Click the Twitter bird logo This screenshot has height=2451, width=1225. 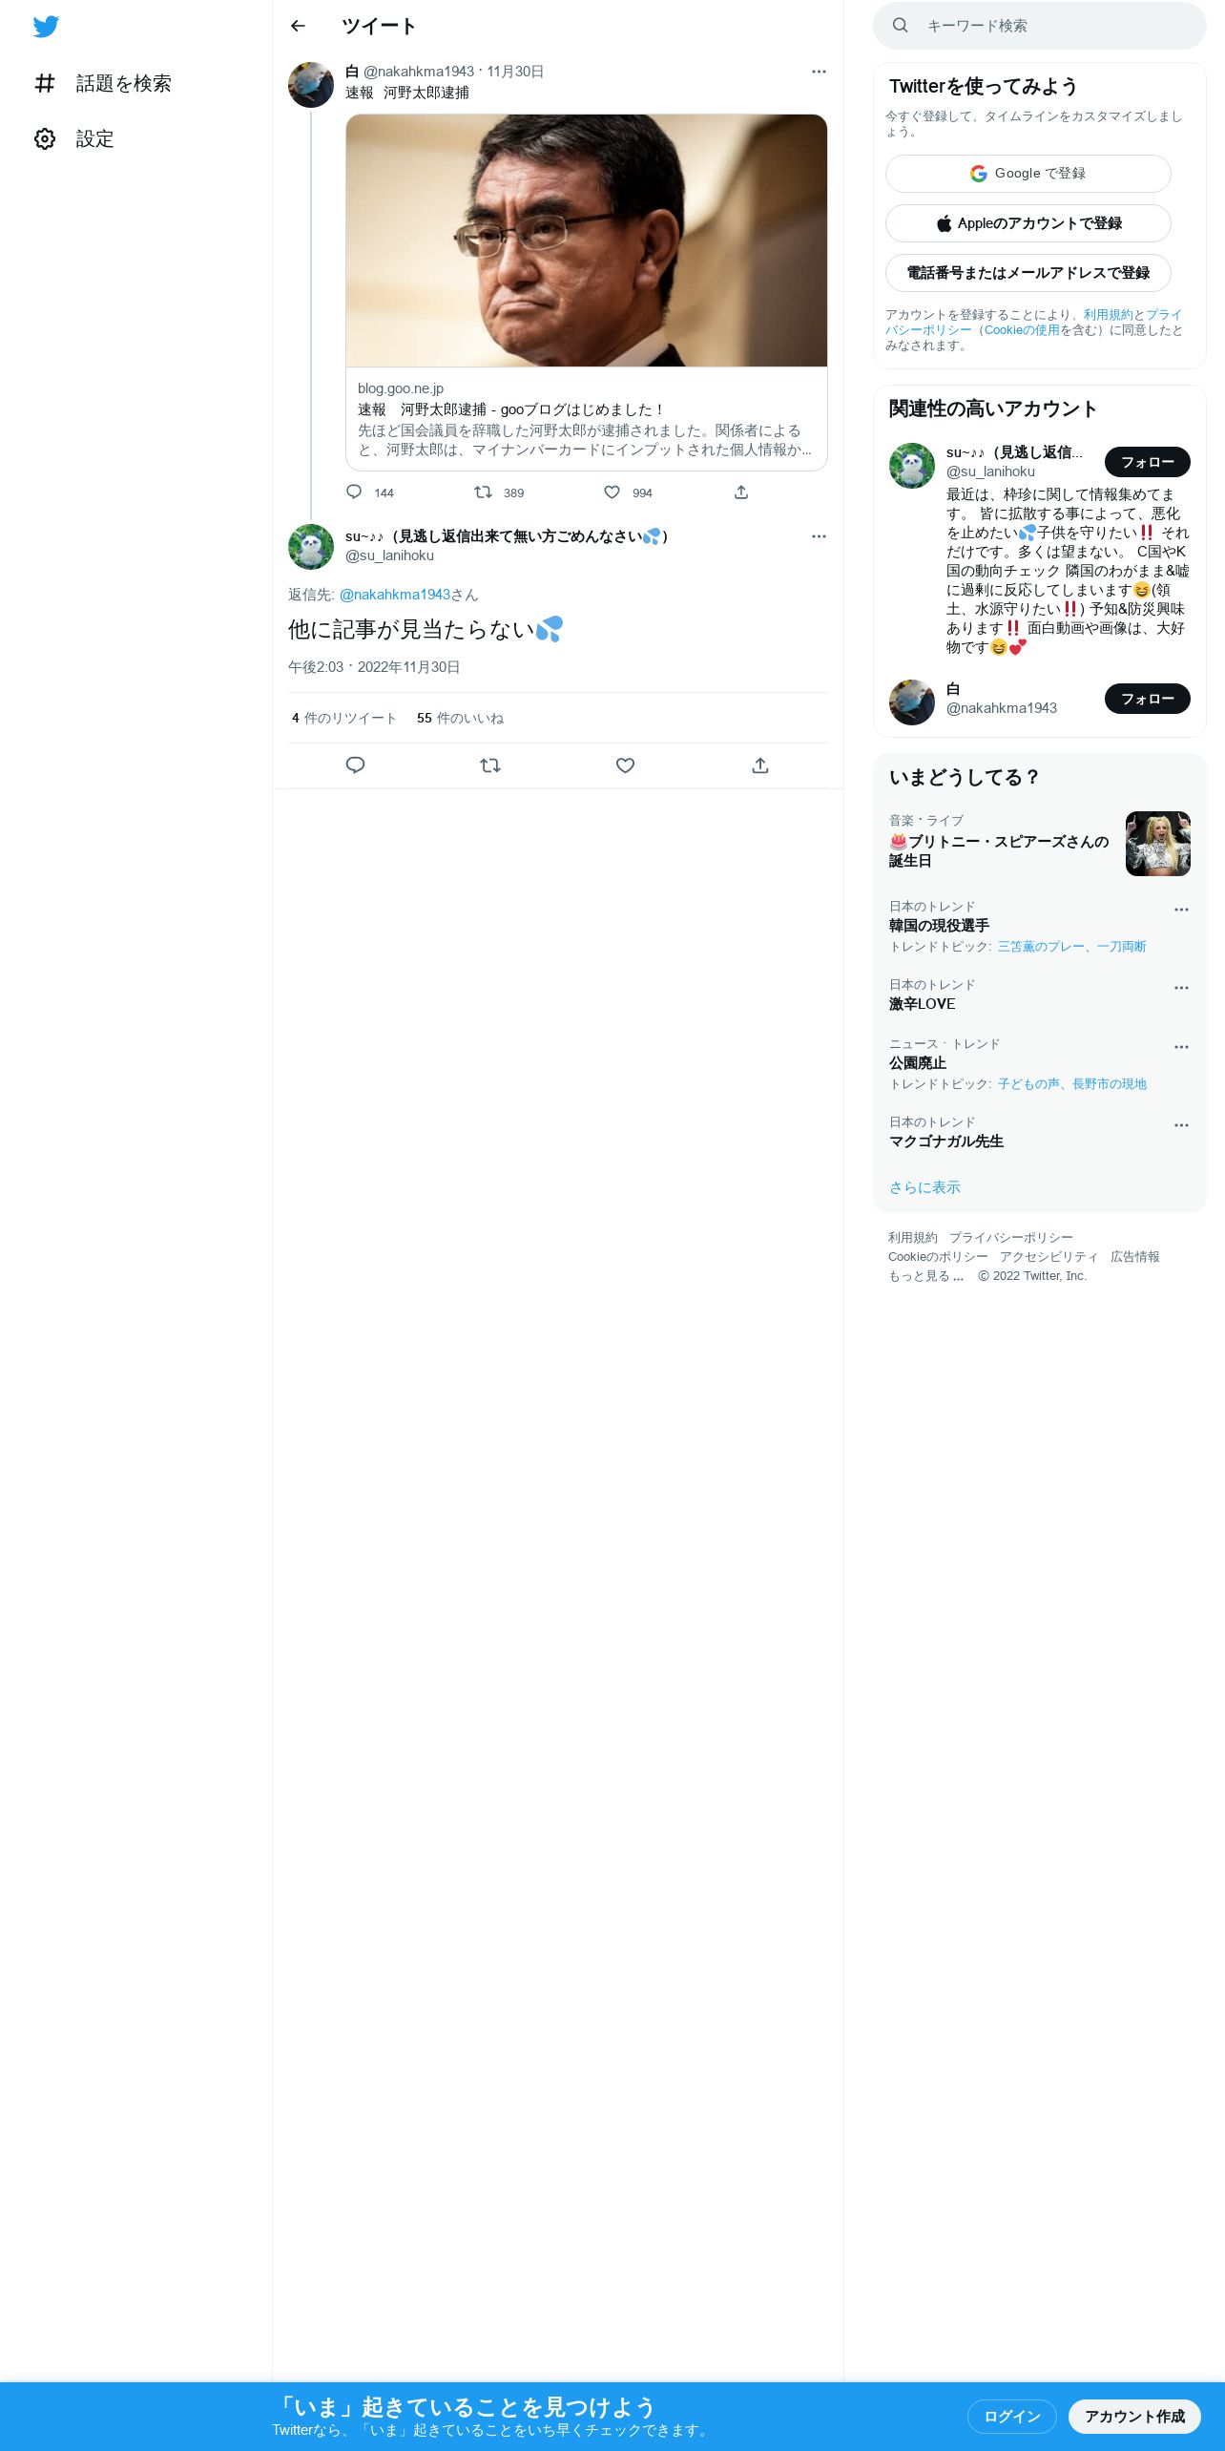[x=46, y=27]
